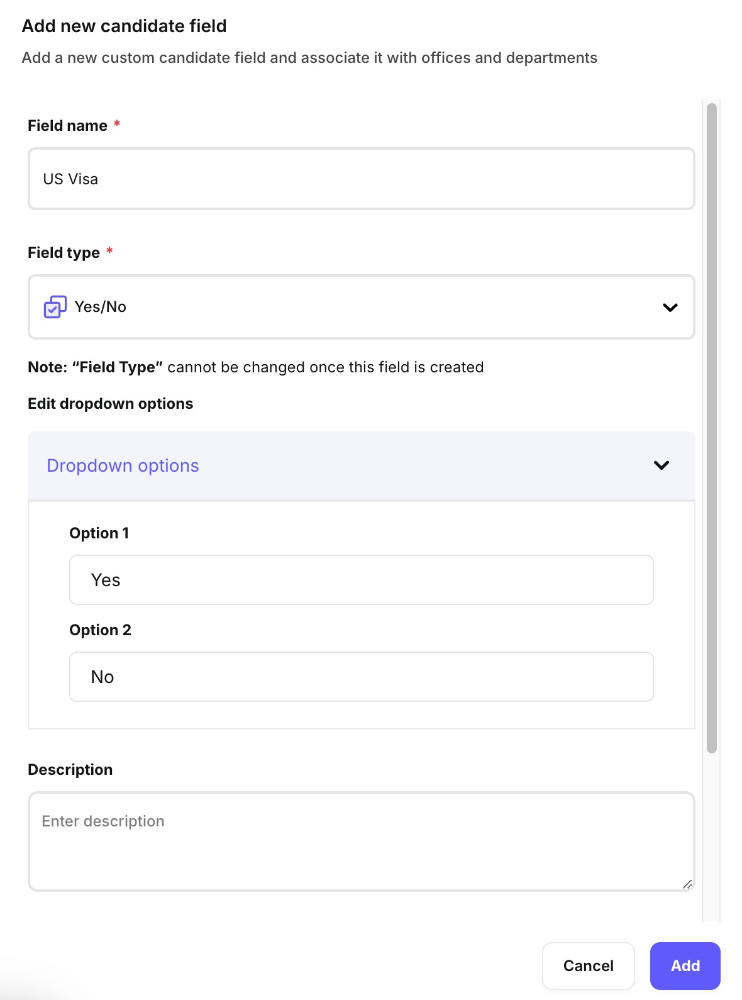
Task: Click the Field name input with US Visa
Action: (x=361, y=179)
